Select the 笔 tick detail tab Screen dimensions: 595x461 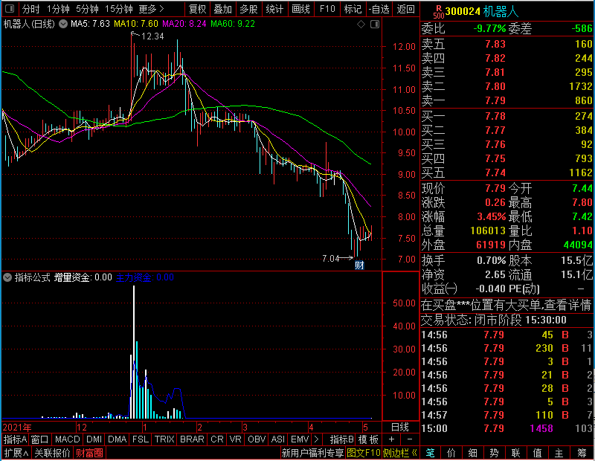click(431, 453)
